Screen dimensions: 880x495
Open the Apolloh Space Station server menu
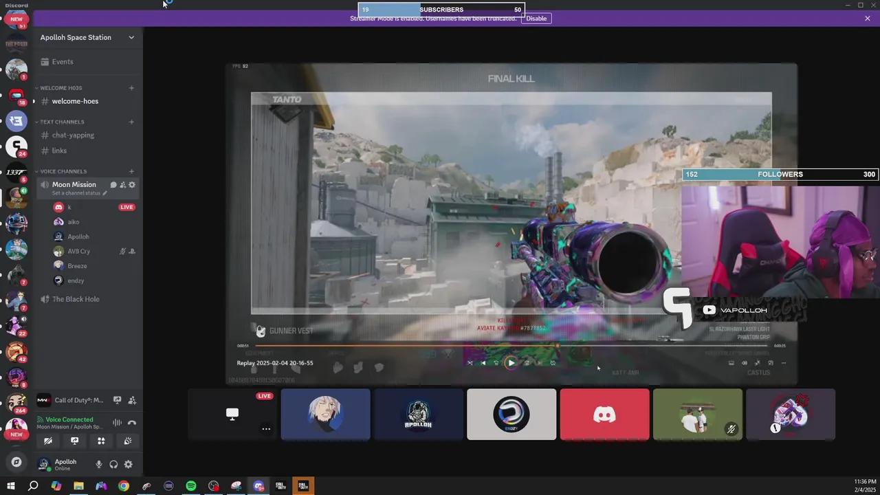pos(87,37)
